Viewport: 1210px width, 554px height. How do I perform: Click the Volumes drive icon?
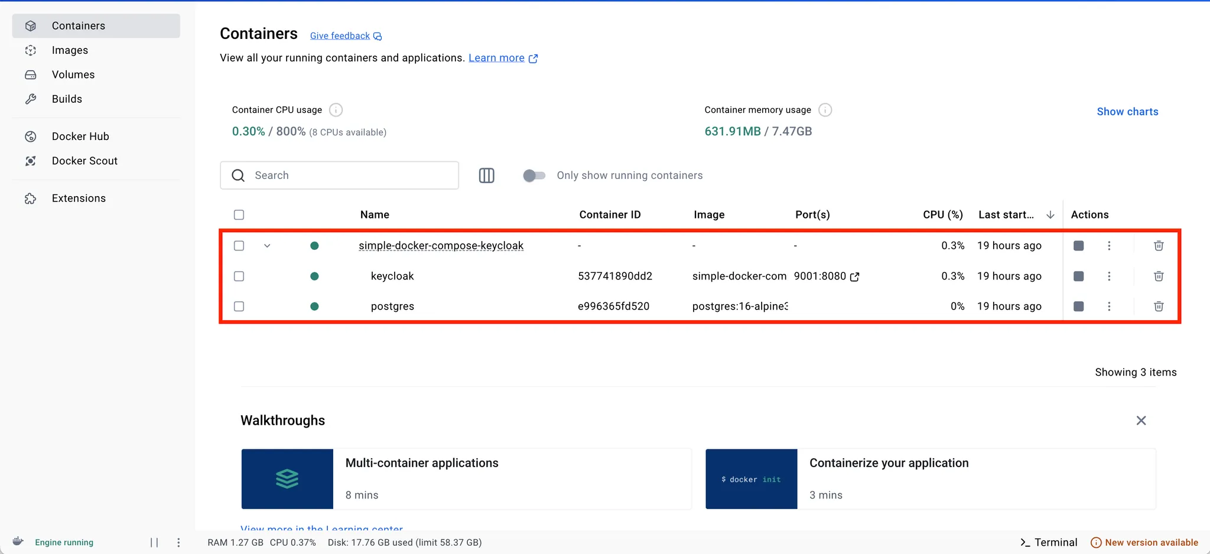[x=31, y=74]
